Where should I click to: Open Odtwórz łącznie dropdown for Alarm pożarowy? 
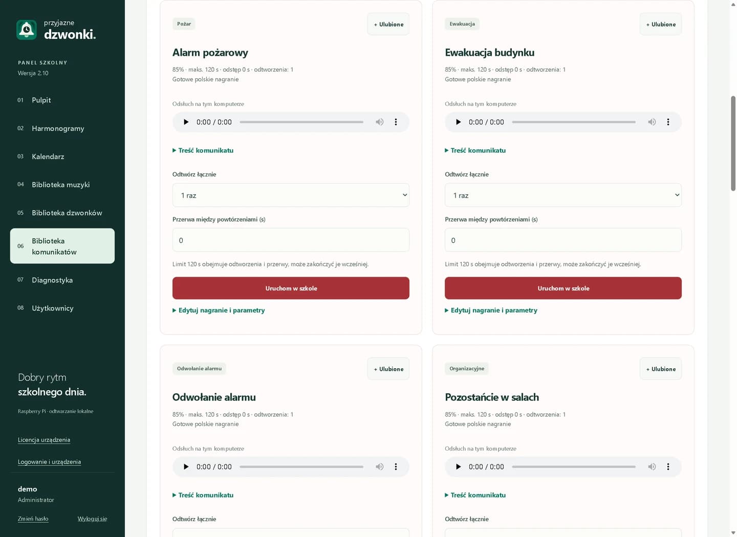pyautogui.click(x=291, y=195)
